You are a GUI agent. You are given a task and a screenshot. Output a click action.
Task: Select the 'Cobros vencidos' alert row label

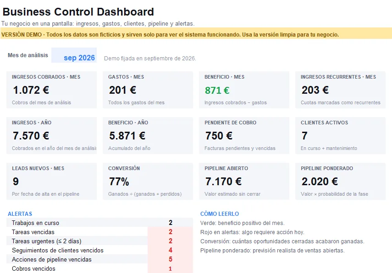click(33, 268)
